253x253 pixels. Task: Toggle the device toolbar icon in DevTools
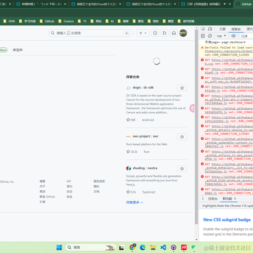210,29
